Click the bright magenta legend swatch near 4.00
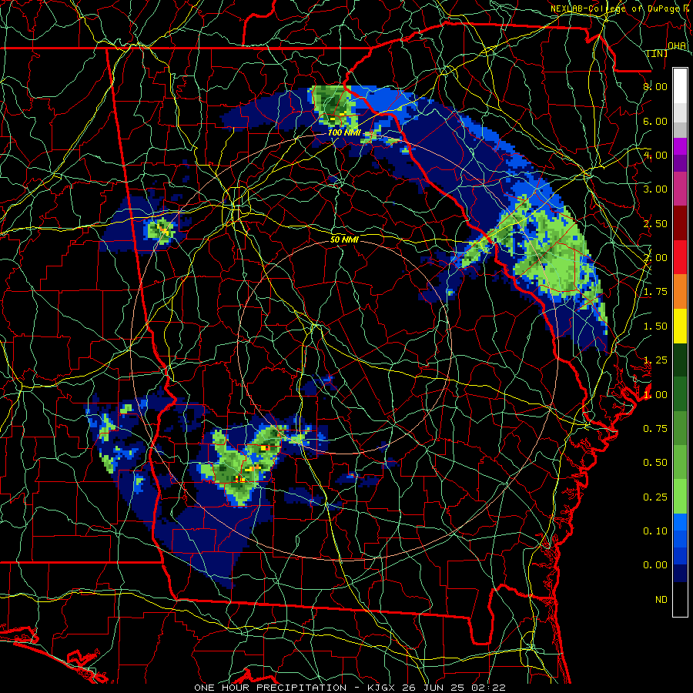Screen dimensions: 693x693 [680, 146]
